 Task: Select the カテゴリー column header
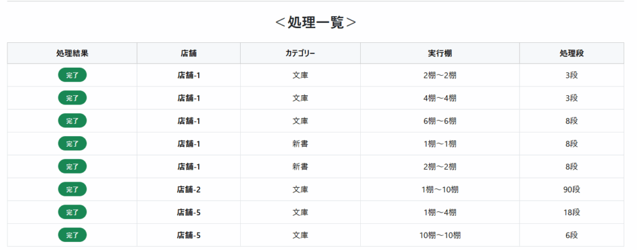coord(300,53)
